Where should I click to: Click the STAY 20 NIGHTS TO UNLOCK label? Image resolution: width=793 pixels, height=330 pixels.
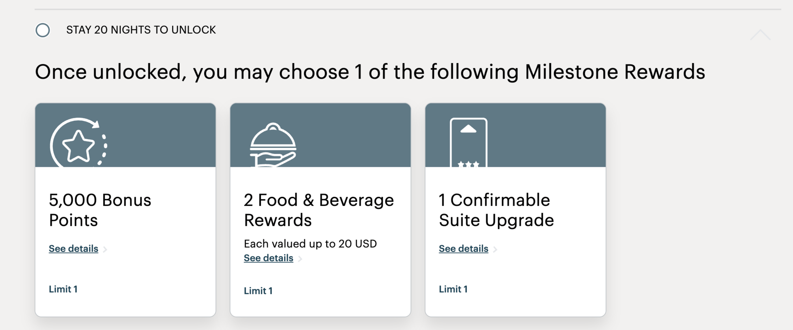pos(141,30)
